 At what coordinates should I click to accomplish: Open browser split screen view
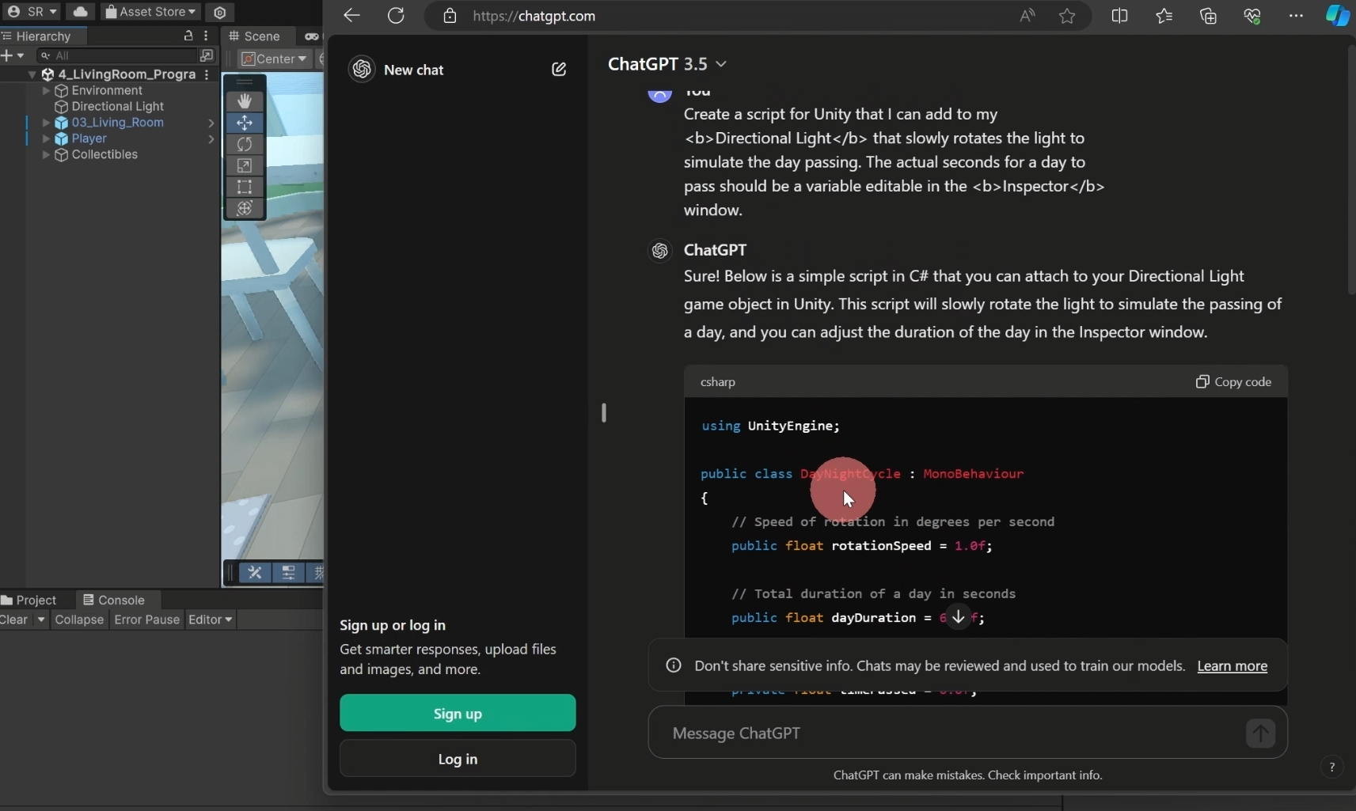point(1119,16)
